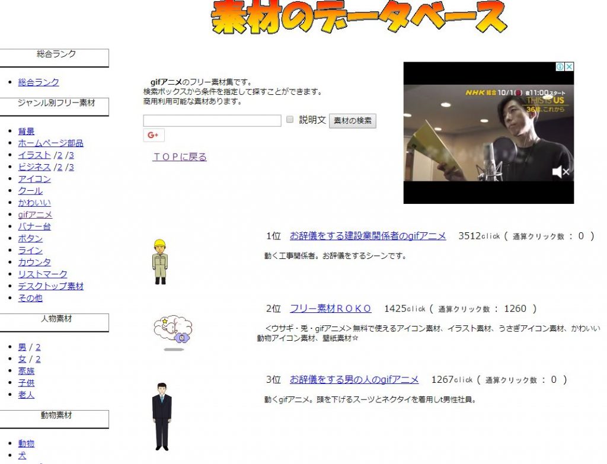Open rank 1 お辞儀をする建設業関係者のgifアニメ link
Screen dimensions: 607x464
(x=368, y=236)
